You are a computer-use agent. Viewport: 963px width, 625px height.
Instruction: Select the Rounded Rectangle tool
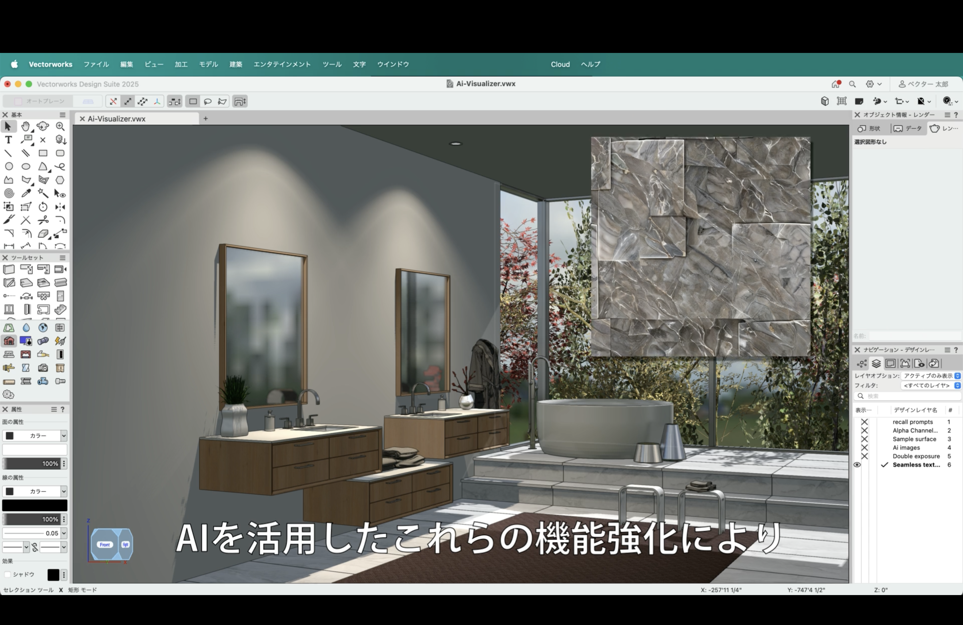point(60,153)
